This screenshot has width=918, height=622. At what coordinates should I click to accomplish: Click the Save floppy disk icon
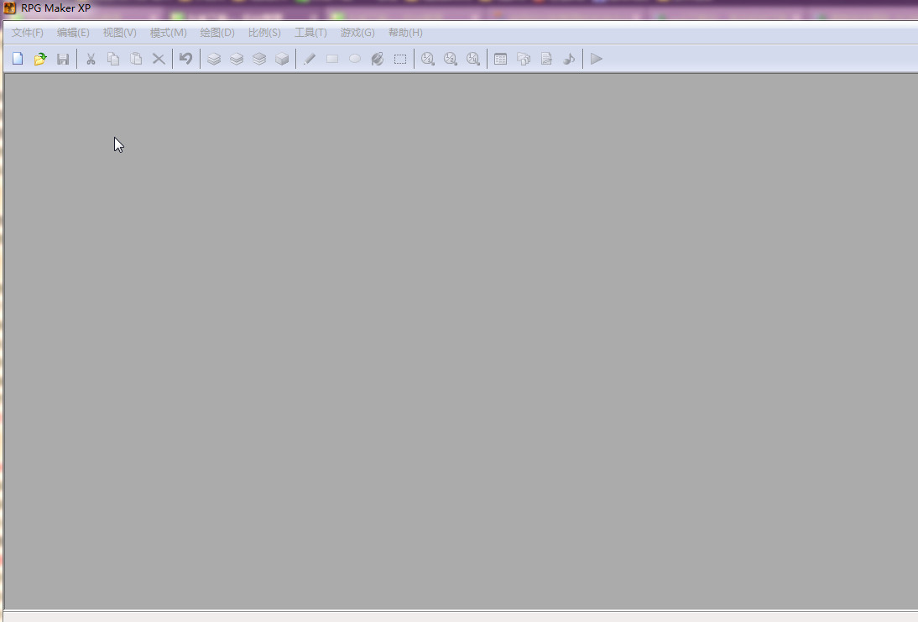63,59
